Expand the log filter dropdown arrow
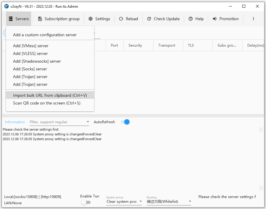 click(x=88, y=122)
